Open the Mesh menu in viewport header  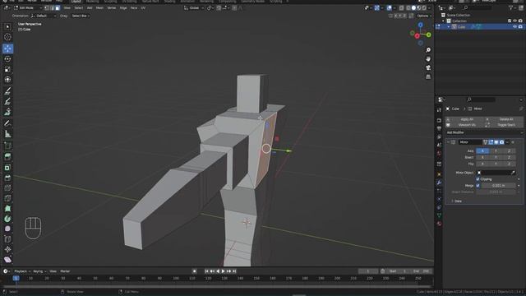99,7
